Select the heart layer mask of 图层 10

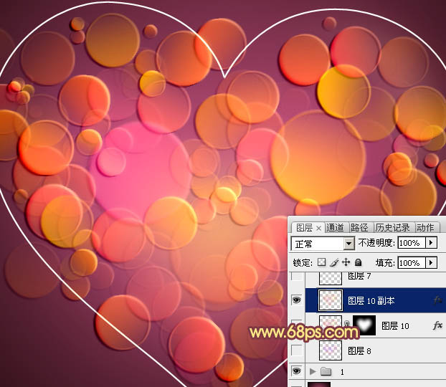[364, 325]
